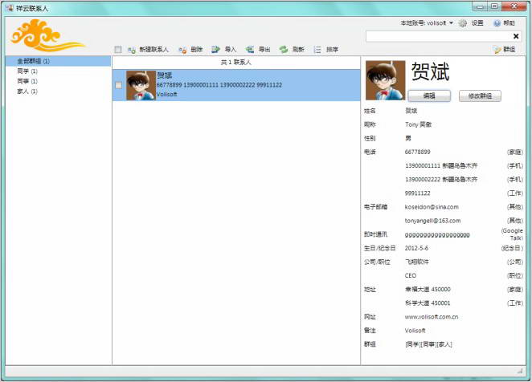Viewport: 532px width, 382px height.
Task: Click the job title CEO
Action: coord(411,275)
